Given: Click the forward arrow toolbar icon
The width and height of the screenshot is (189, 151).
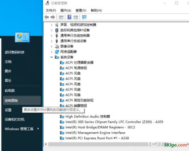Looking at the screenshot, I should pos(53,17).
